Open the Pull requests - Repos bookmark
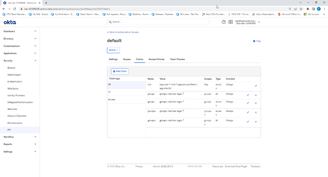328x177 pixels. click(114, 14)
